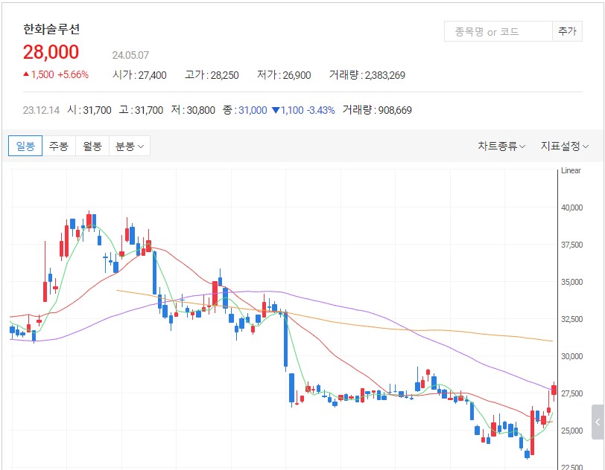Select the 일봉 daily chart tab

25,146
